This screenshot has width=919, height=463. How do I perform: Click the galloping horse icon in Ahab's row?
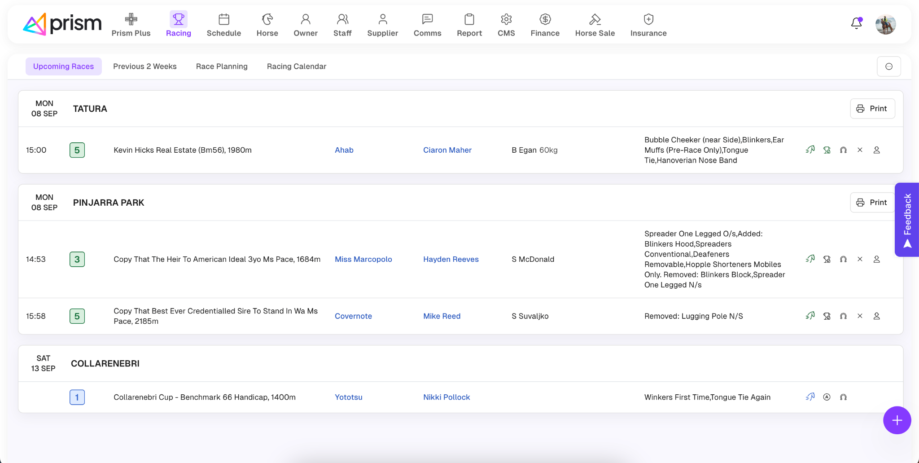810,150
